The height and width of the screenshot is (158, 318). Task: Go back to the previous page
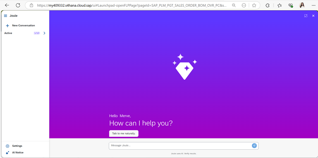[x=7, y=5]
